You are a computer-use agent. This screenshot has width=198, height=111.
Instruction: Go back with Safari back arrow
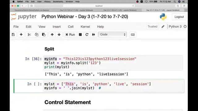click(x=22, y=6)
